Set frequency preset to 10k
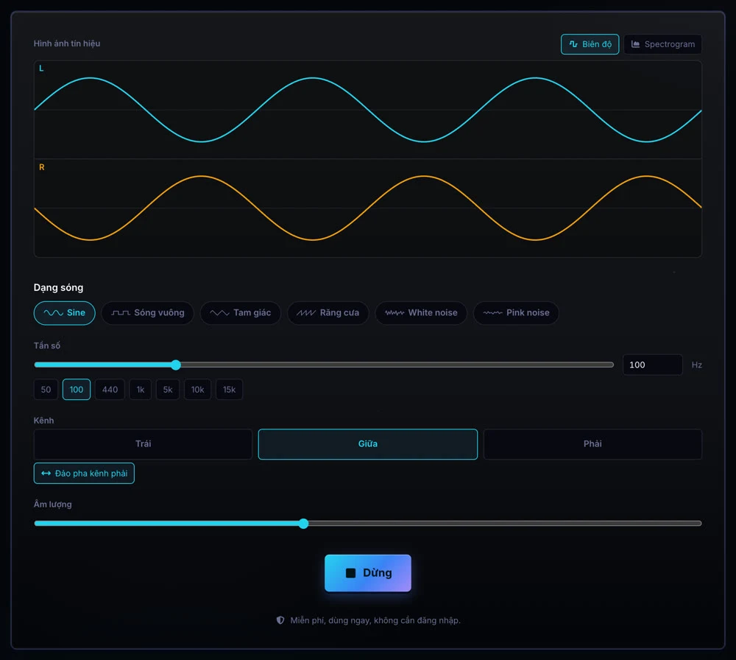Viewport: 736px width, 660px height. point(197,390)
